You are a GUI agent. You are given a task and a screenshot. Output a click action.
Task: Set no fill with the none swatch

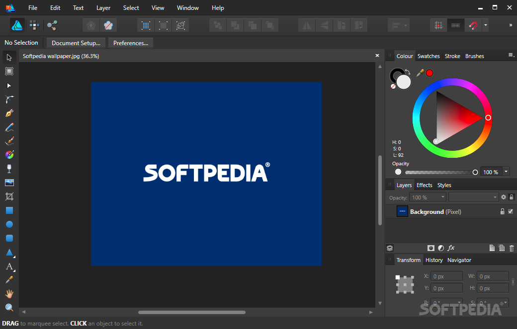click(393, 86)
